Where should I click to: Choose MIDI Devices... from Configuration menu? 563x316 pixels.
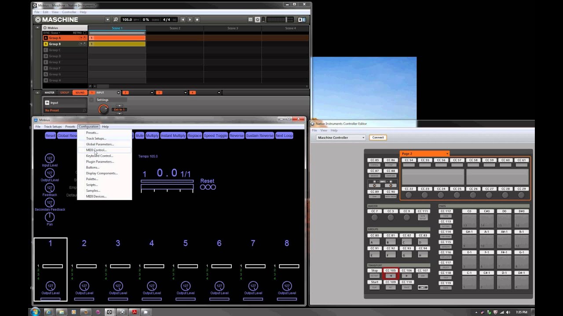tap(96, 196)
